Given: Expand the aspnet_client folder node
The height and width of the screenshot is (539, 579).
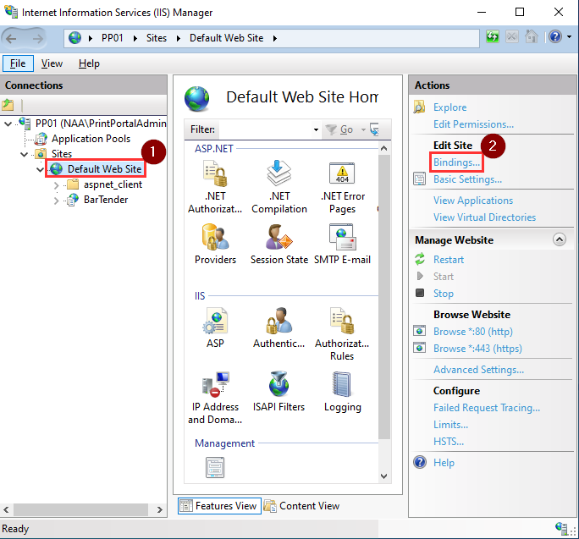Looking at the screenshot, I should (56, 185).
